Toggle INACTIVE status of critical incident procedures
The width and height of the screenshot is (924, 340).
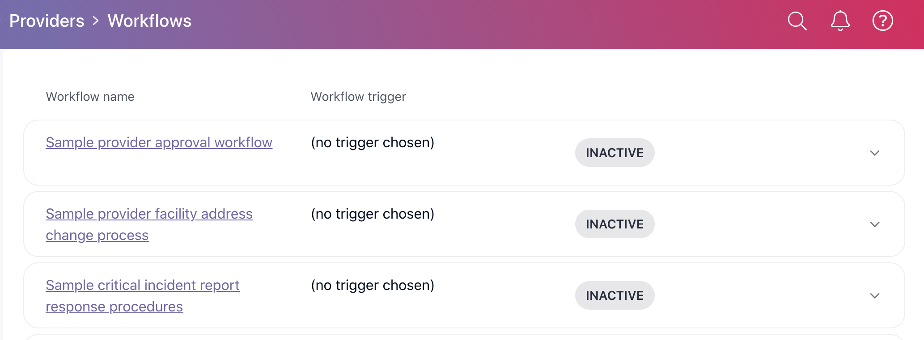coord(615,295)
